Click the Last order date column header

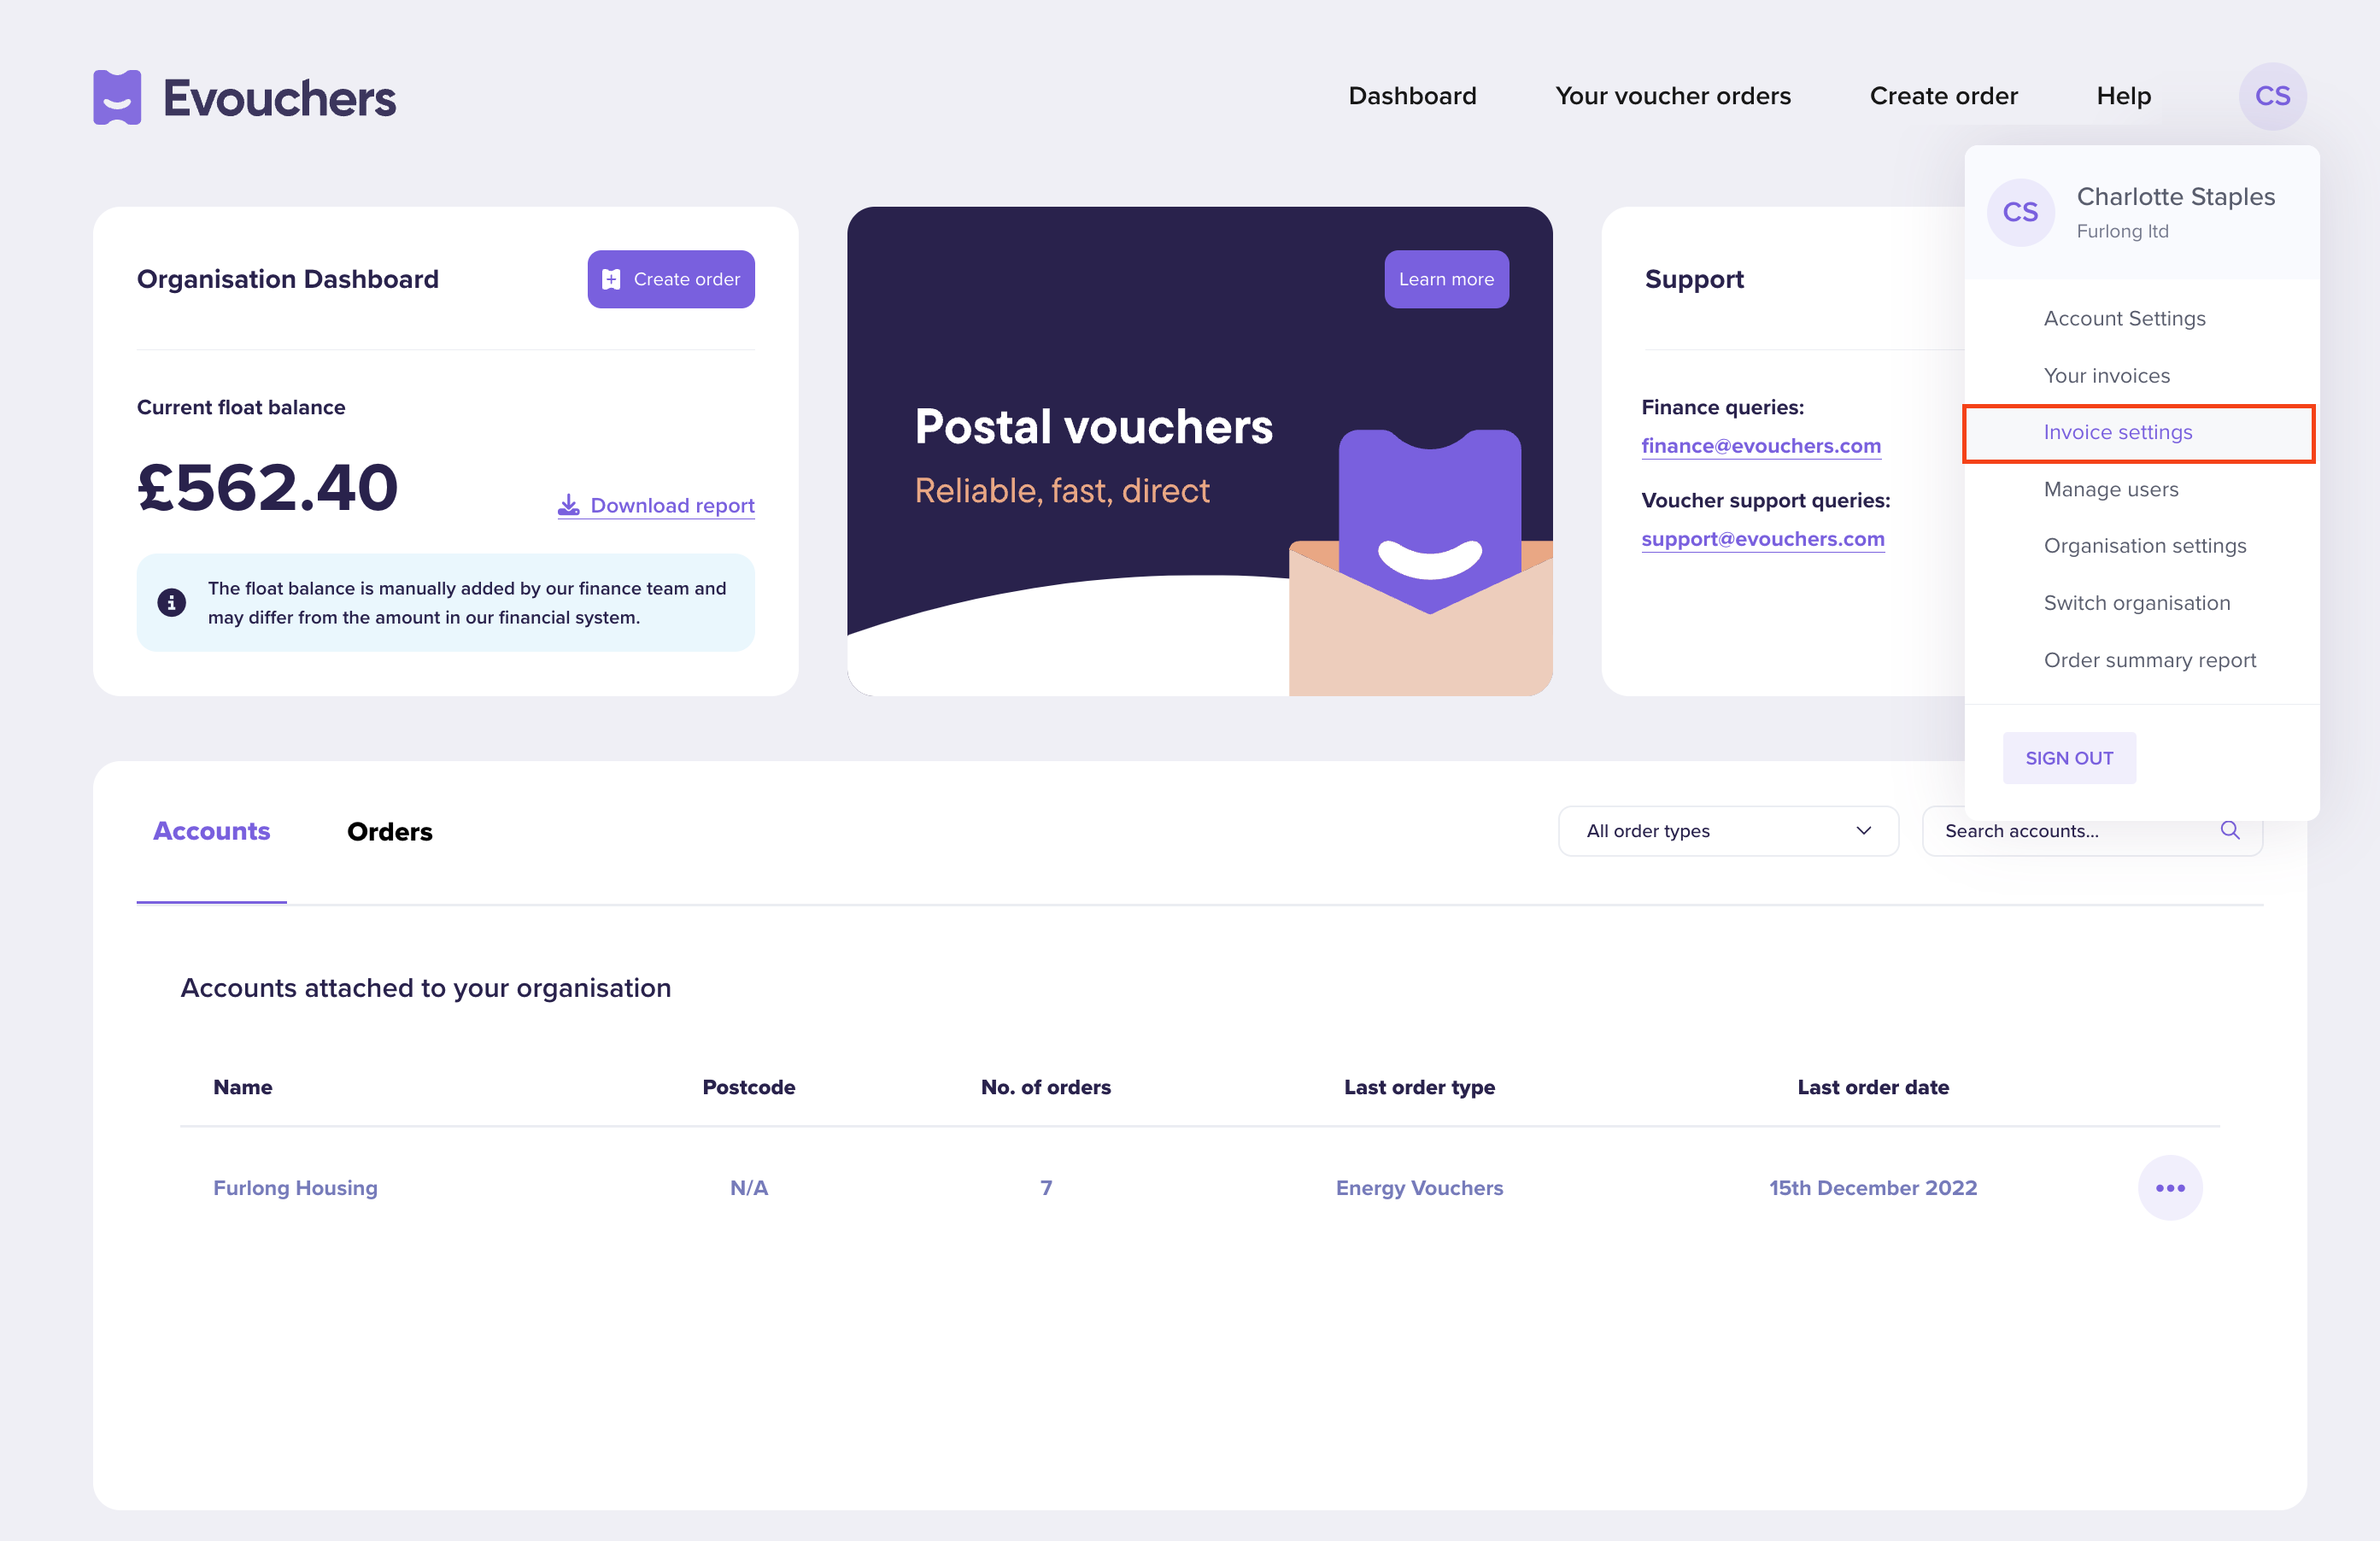click(1872, 1087)
